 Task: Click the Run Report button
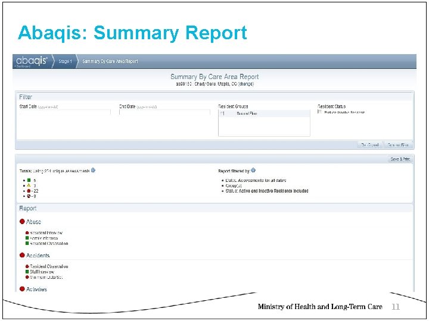point(370,145)
